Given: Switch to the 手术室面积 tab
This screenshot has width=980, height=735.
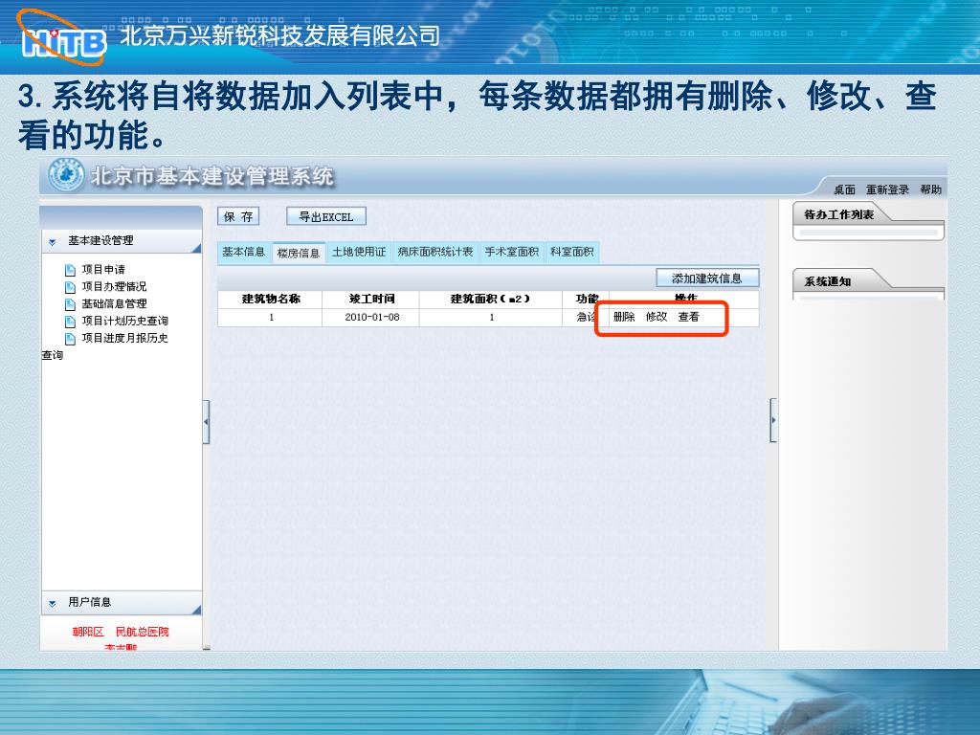Looking at the screenshot, I should click(x=511, y=252).
